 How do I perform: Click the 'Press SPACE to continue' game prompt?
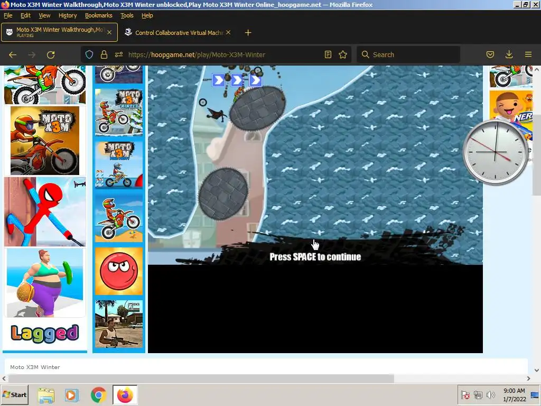315,257
